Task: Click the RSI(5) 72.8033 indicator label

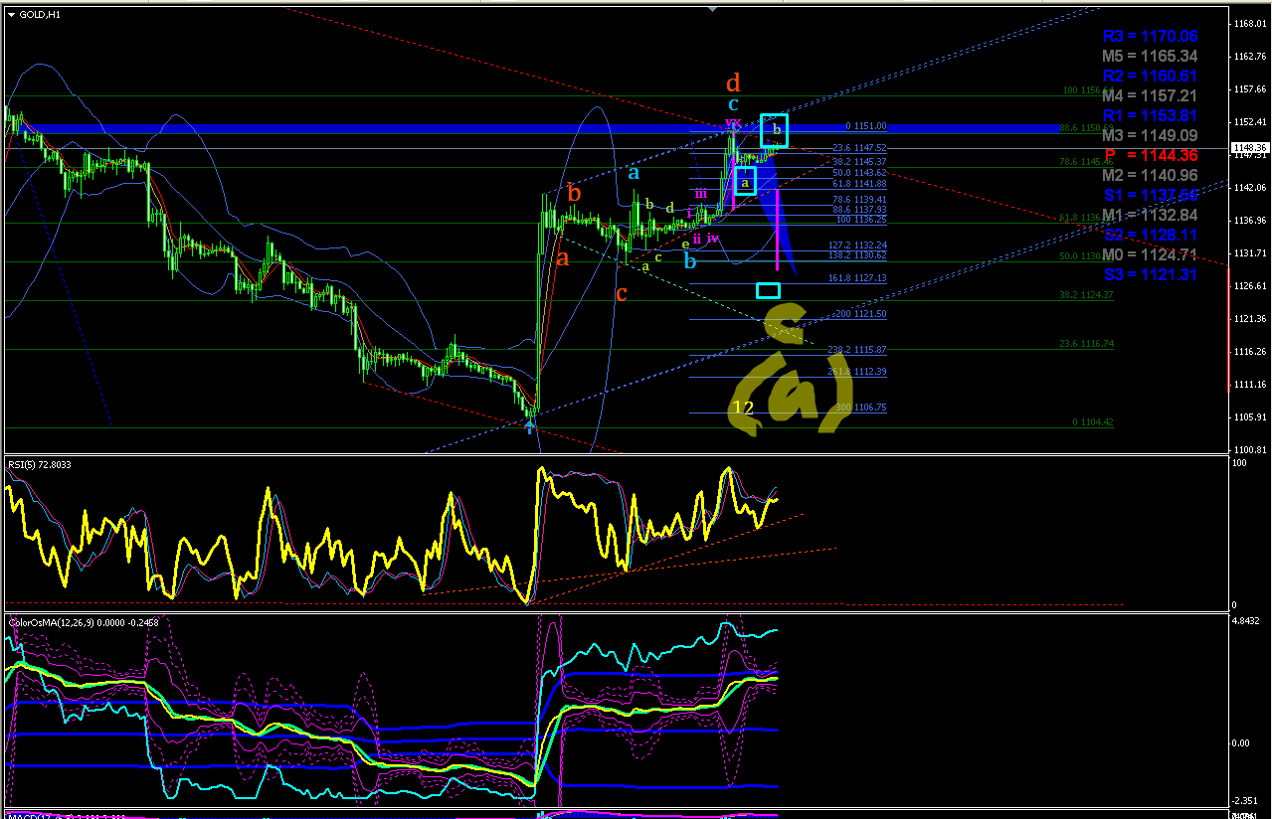Action: 42,464
